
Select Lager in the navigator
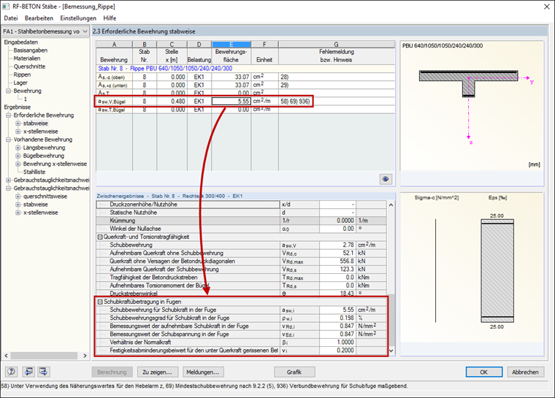click(x=20, y=83)
